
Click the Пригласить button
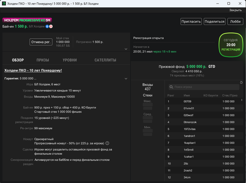191,21
